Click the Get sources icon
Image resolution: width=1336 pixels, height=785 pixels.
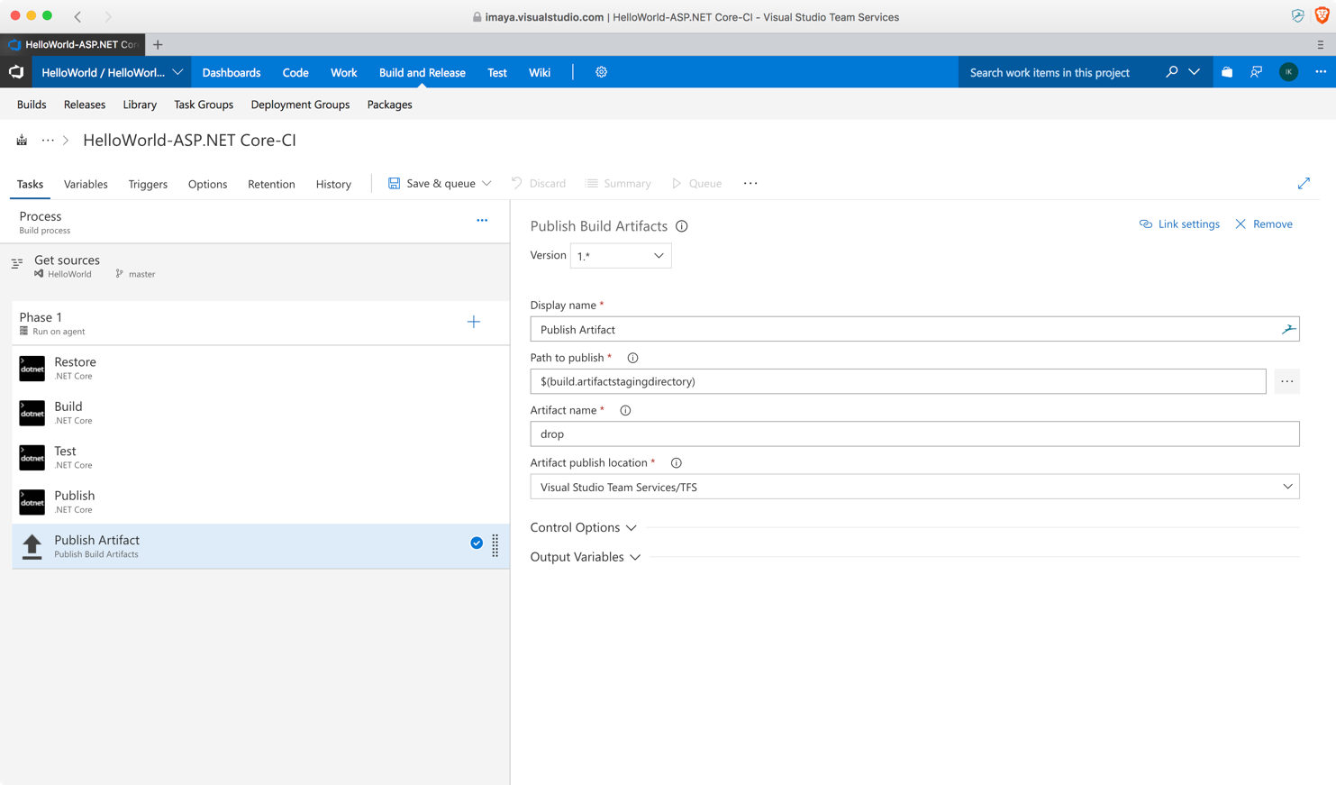(17, 264)
